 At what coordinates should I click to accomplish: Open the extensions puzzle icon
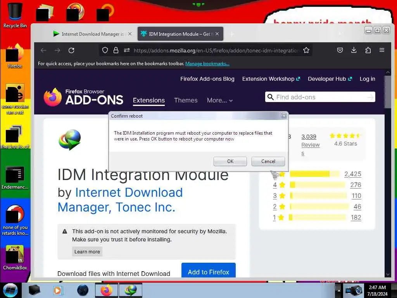[368, 50]
